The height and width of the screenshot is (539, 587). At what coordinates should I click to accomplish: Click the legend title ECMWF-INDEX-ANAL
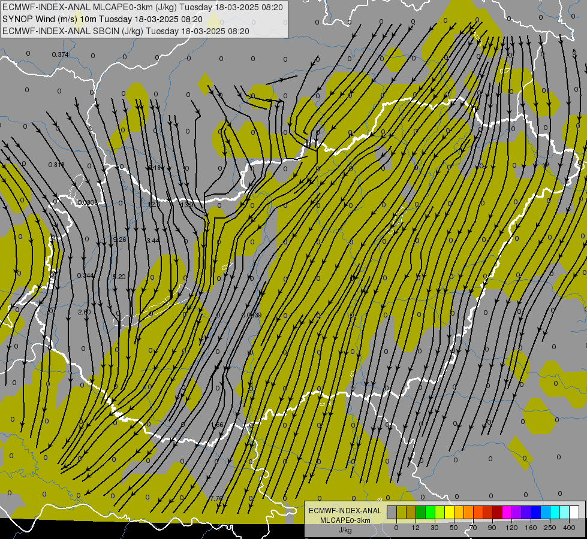345,511
